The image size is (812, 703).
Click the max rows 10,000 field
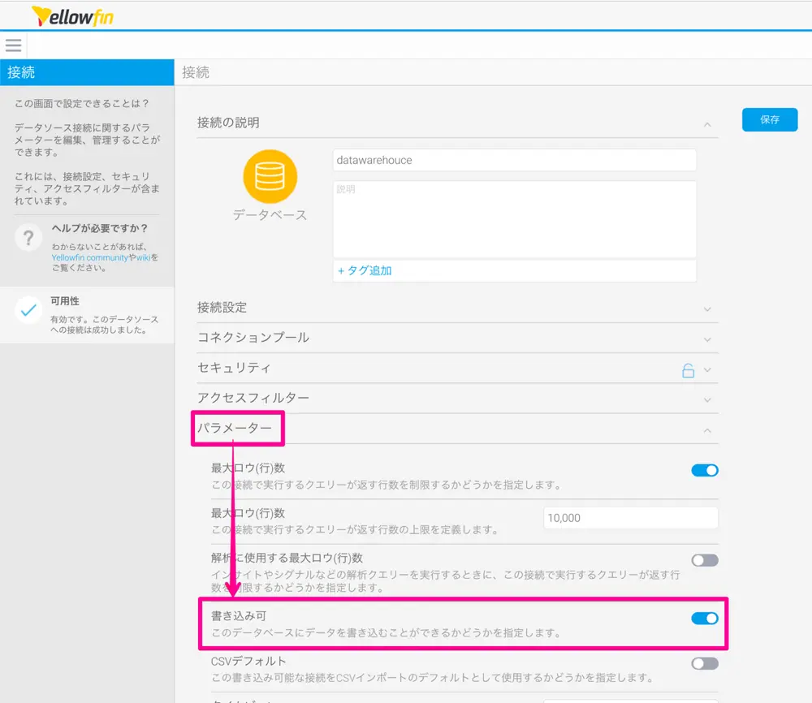point(630,518)
